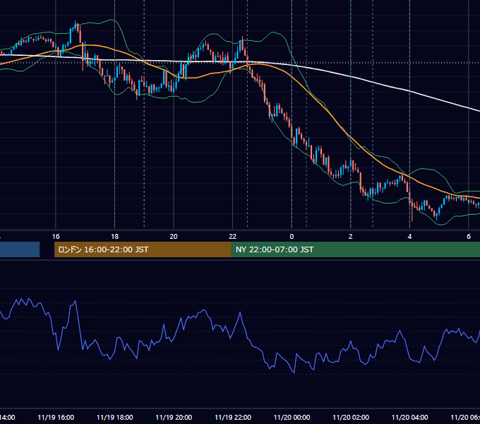Select the NY 22:00-07:00 JST session bar

click(x=355, y=249)
